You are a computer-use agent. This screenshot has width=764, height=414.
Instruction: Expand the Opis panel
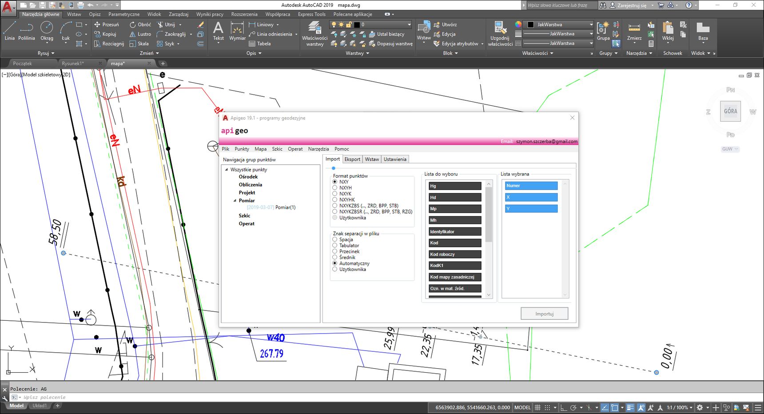(x=254, y=53)
